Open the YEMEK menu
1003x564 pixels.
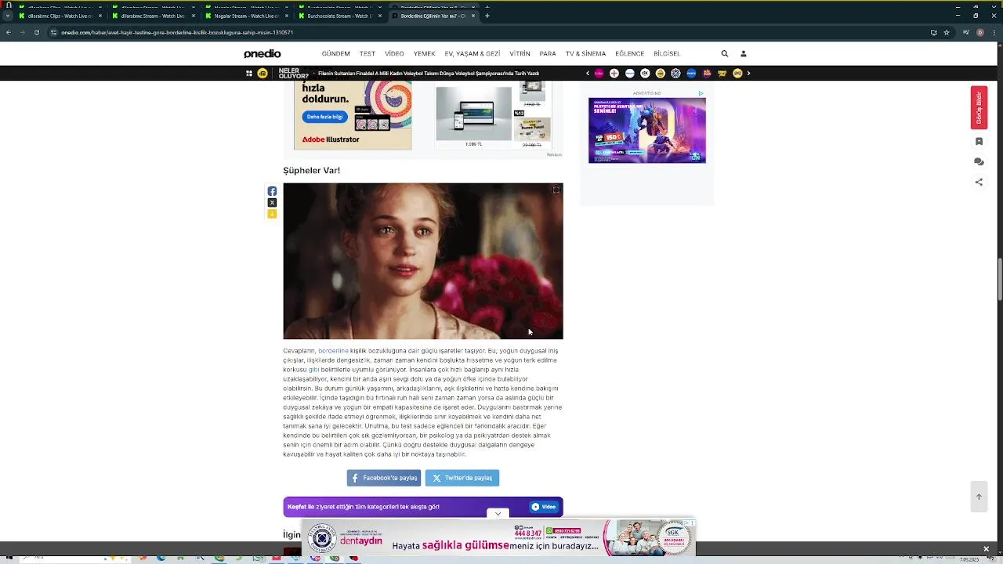pyautogui.click(x=424, y=54)
